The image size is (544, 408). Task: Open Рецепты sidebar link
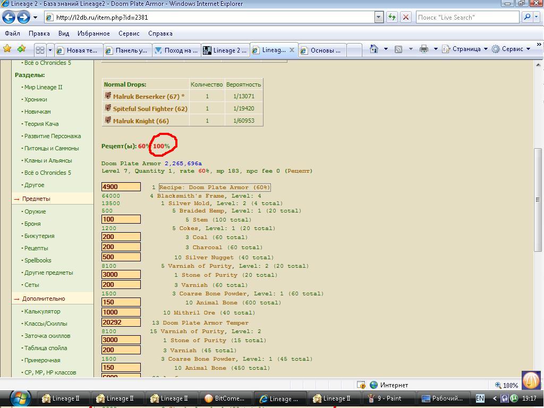click(x=36, y=248)
